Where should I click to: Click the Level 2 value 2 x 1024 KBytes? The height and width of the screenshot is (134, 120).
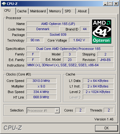tap(98, 92)
